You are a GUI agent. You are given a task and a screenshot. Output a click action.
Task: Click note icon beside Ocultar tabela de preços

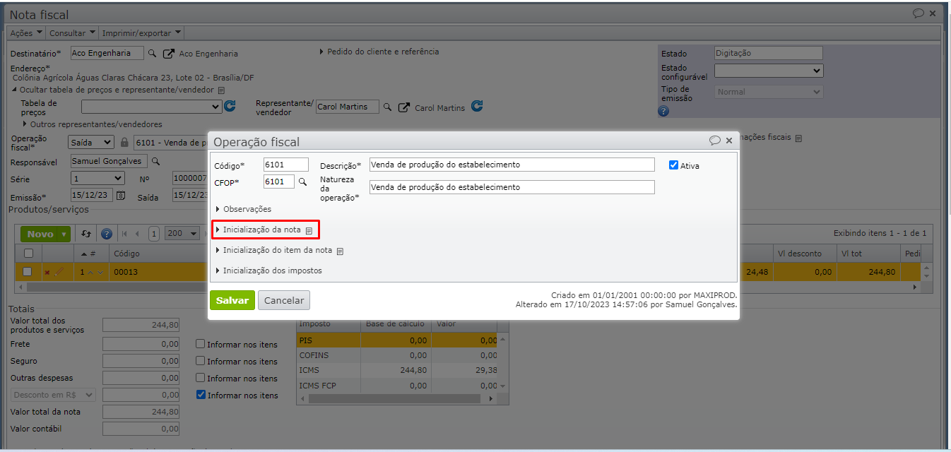click(221, 90)
